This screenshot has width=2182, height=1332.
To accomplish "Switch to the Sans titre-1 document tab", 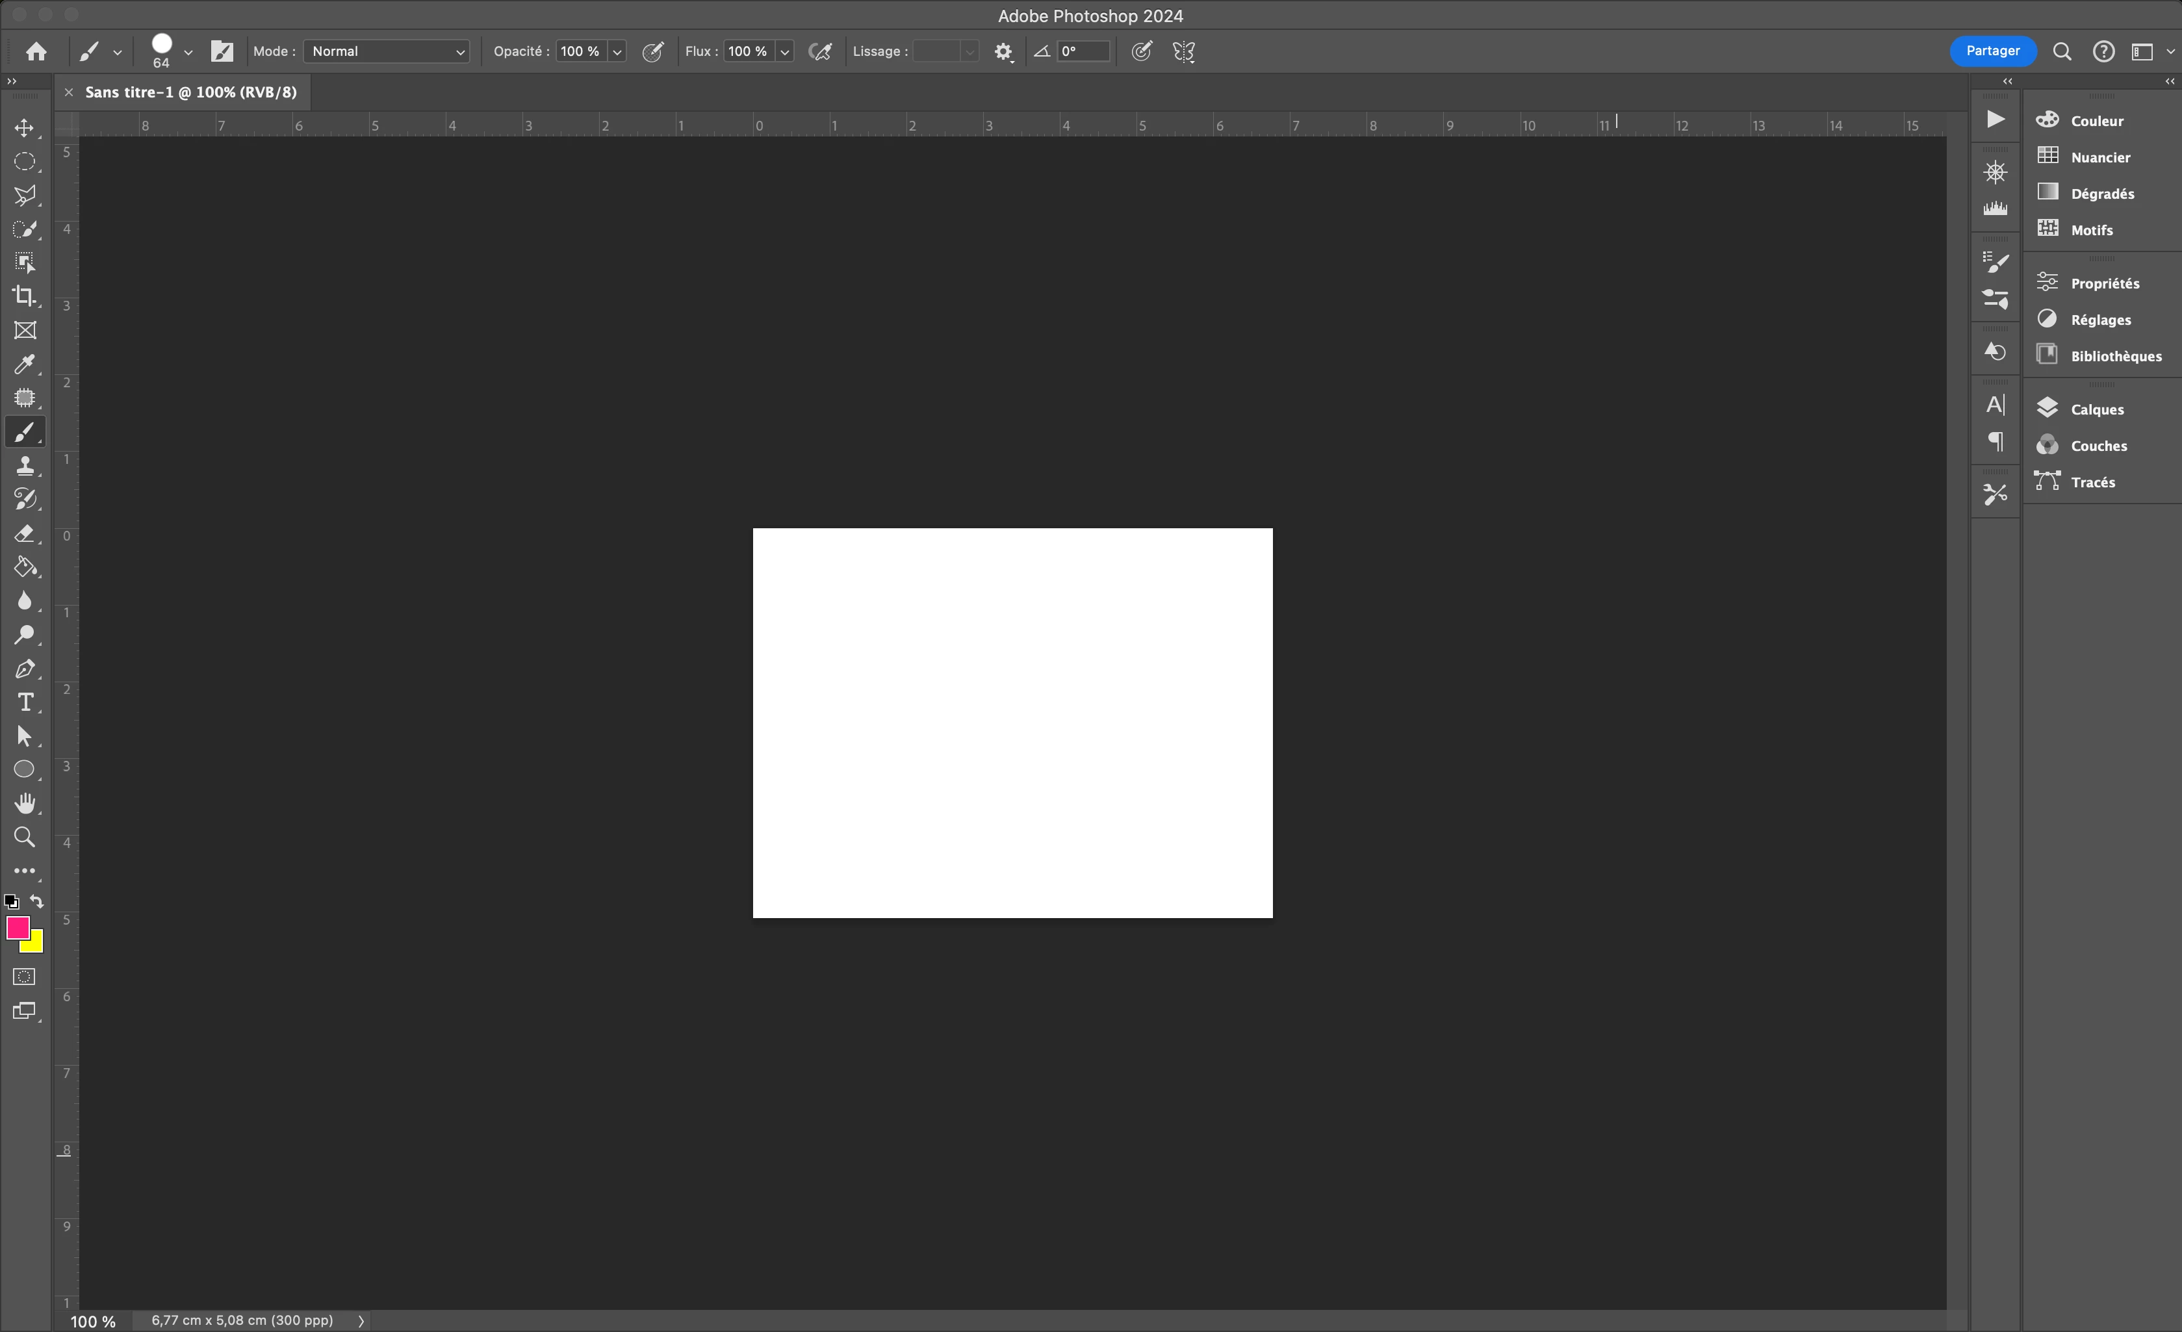I will tap(190, 92).
